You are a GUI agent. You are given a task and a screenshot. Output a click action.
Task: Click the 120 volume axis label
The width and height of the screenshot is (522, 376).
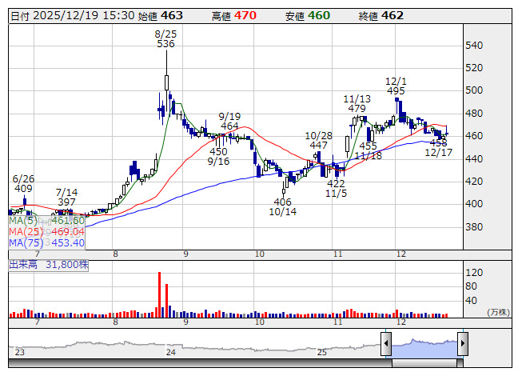click(x=474, y=273)
